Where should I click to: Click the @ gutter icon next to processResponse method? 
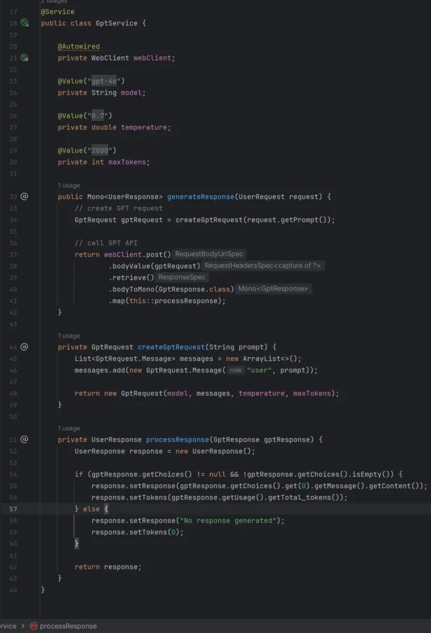click(25, 440)
